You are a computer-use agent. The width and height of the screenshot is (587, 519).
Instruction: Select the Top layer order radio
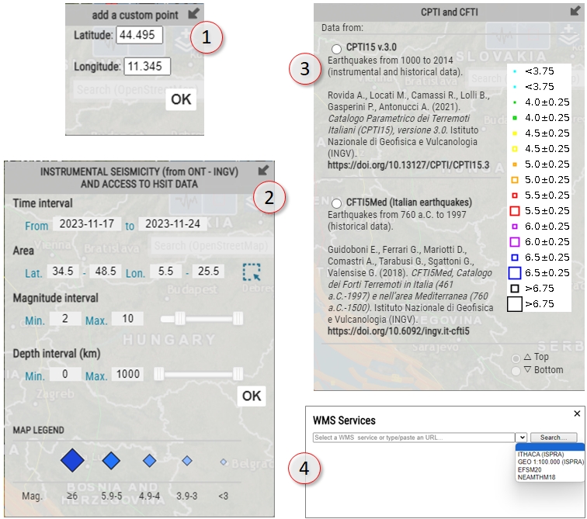[516, 358]
